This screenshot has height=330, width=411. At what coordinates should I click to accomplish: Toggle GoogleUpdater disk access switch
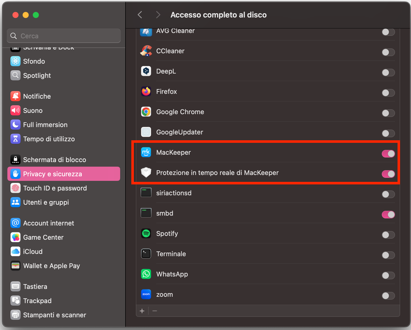tap(388, 133)
